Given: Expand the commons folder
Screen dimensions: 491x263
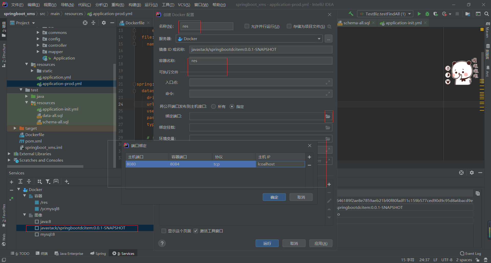Looking at the screenshot, I should (x=38, y=32).
